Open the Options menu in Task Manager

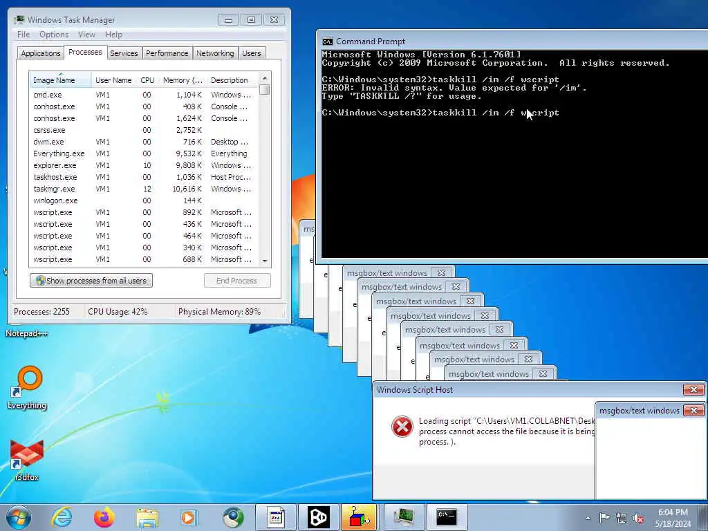(54, 35)
